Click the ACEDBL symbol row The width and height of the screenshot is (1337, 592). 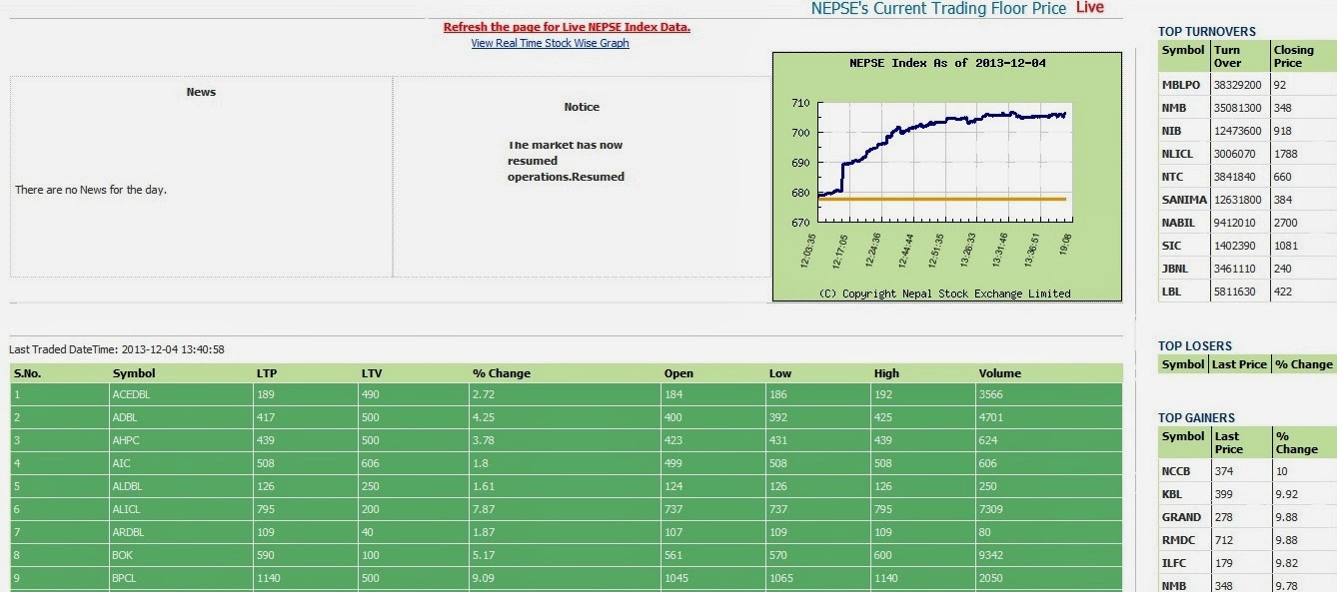(567, 394)
